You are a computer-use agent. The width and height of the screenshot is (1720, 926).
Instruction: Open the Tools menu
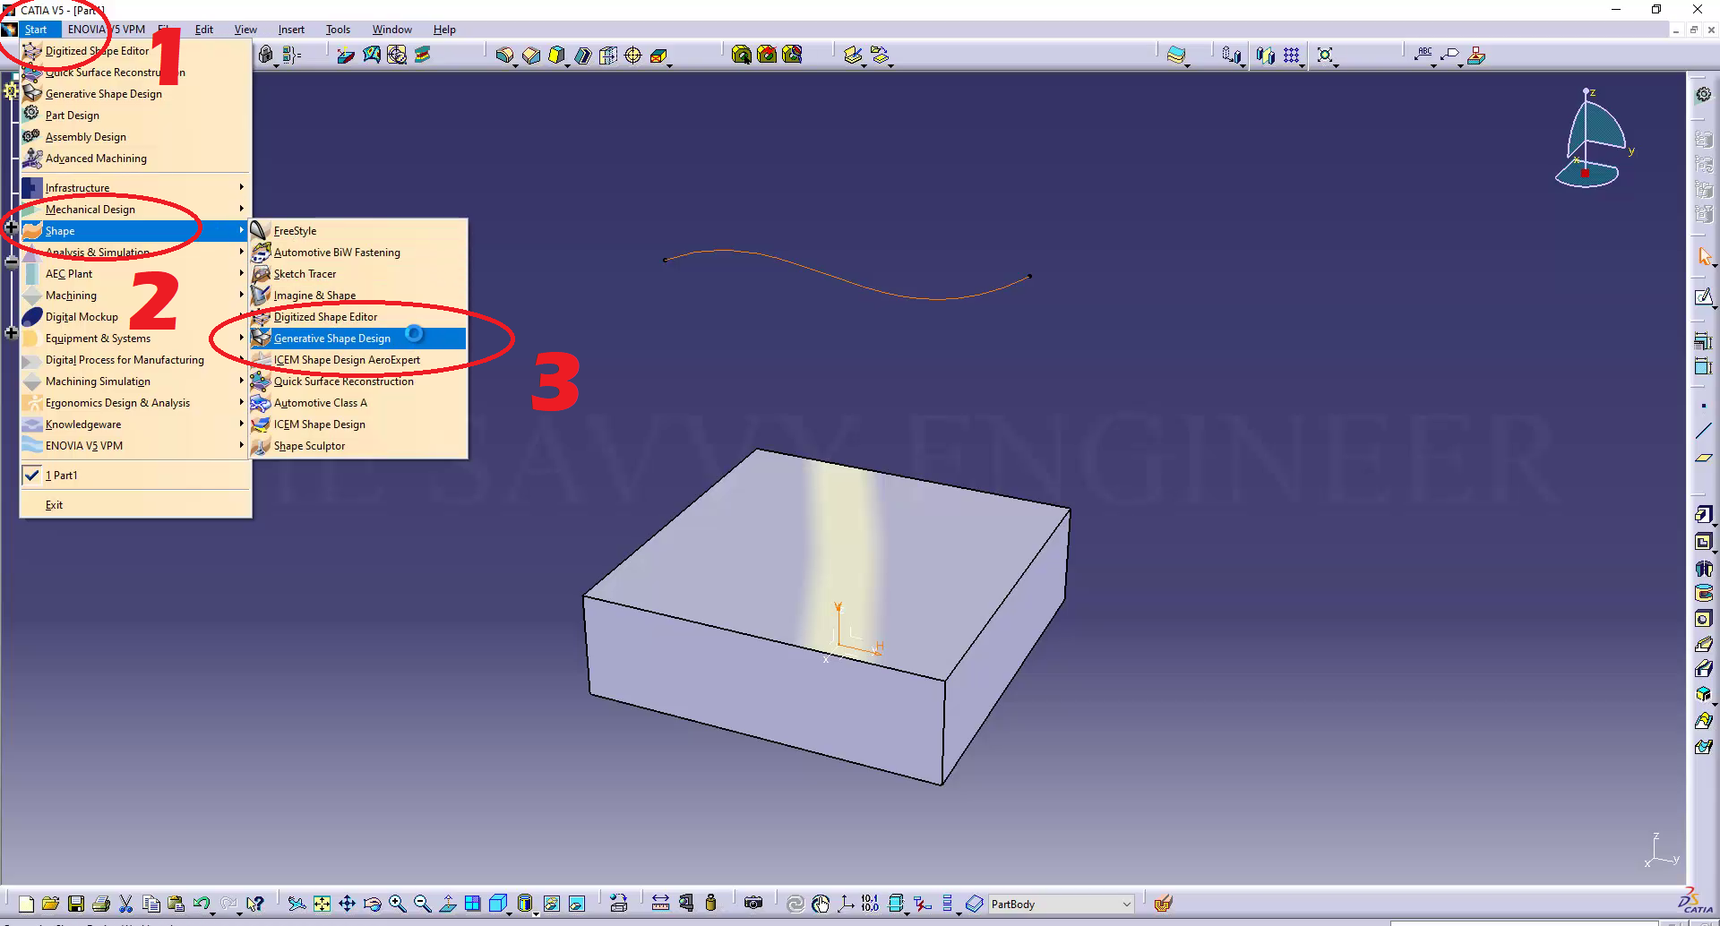[x=338, y=30]
